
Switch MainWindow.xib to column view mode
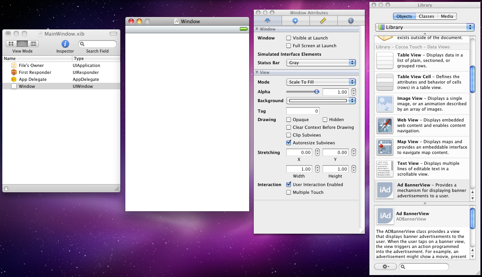[33, 43]
